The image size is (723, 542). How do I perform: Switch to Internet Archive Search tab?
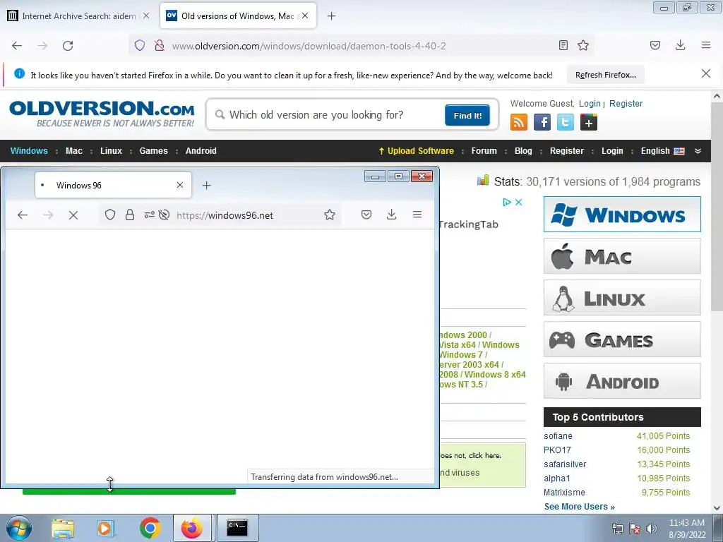[79, 16]
